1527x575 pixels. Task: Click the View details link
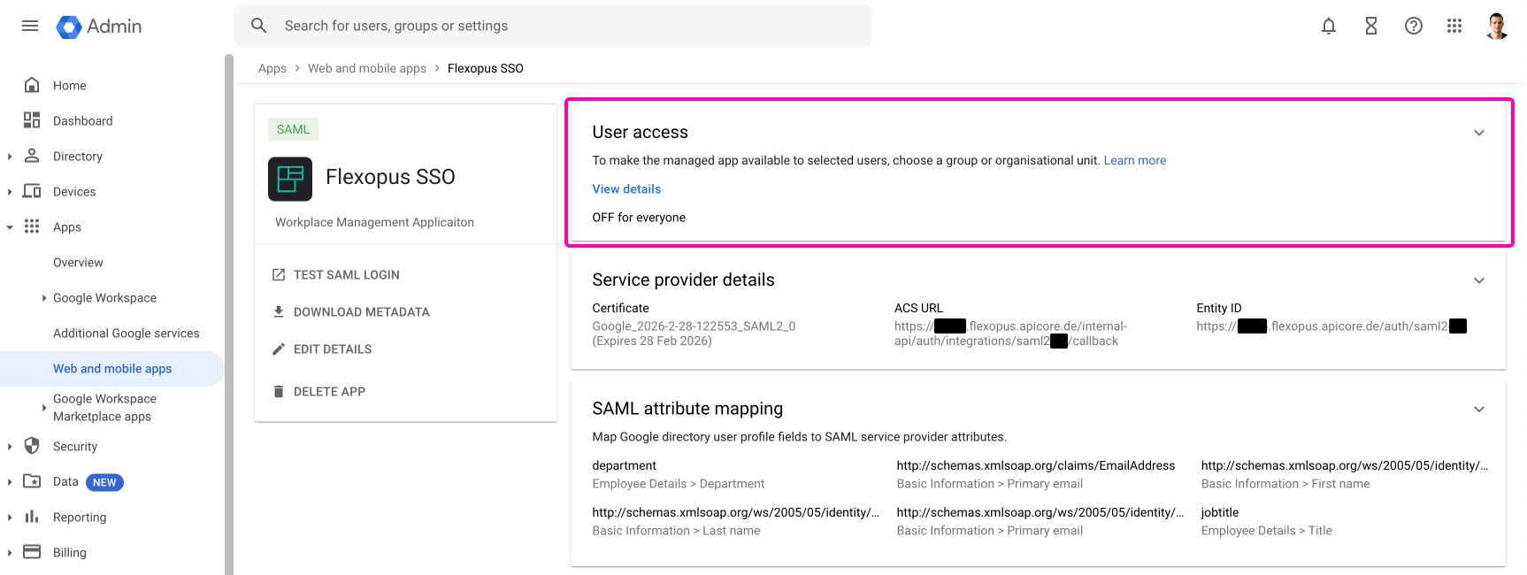coord(626,189)
